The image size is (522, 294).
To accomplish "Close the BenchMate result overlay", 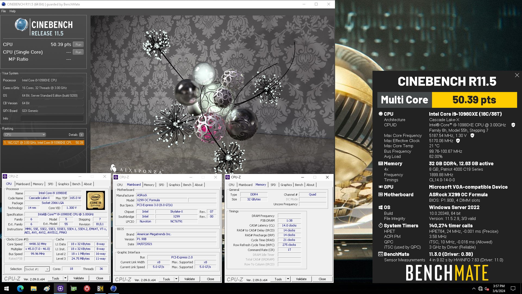I will (x=517, y=75).
